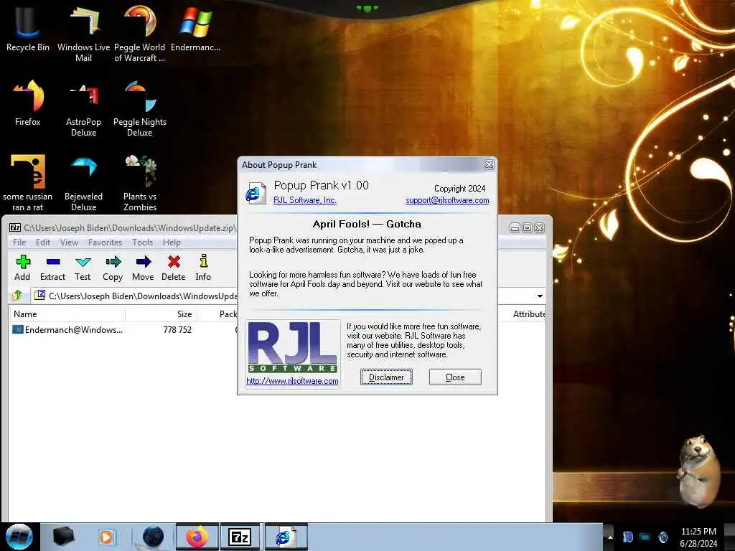
Task: Click the Disclaimer button
Action: pyautogui.click(x=386, y=377)
